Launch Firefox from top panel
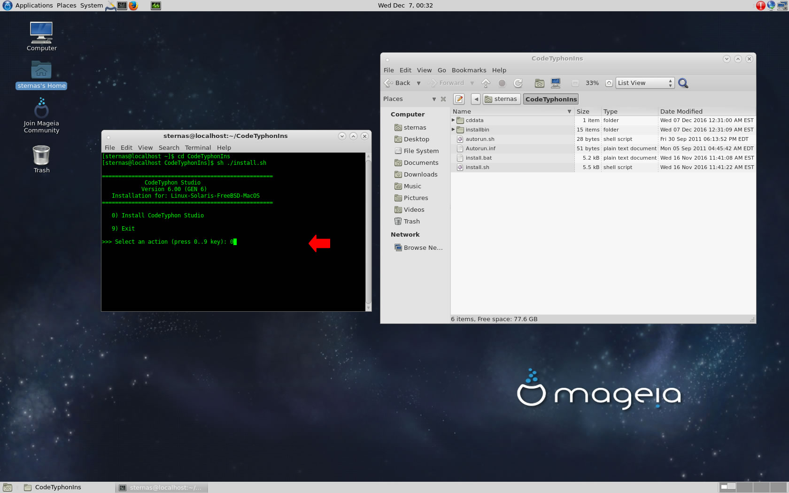789x493 pixels. pyautogui.click(x=133, y=6)
